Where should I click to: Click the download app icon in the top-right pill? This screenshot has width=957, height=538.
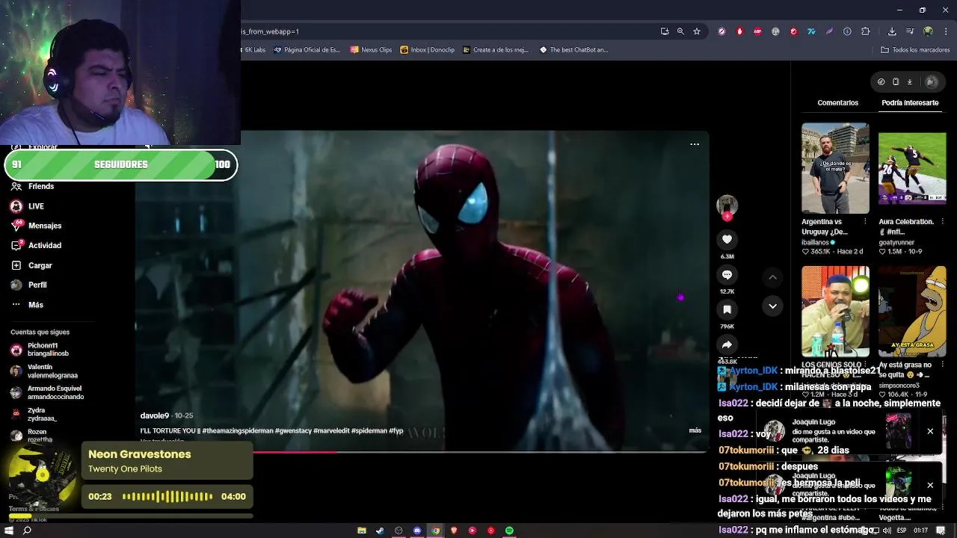pyautogui.click(x=909, y=81)
